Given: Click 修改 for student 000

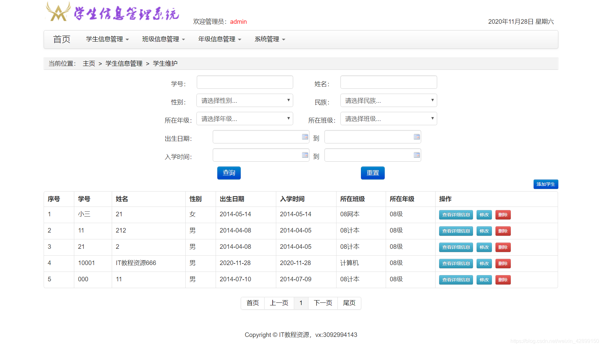Looking at the screenshot, I should click(x=484, y=280).
